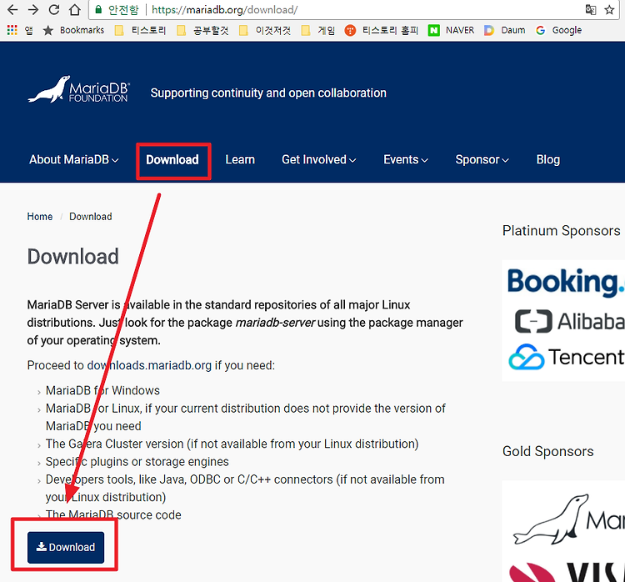The image size is (625, 582).
Task: Click the 'Platinum Sponsors' heading
Action: 561,231
